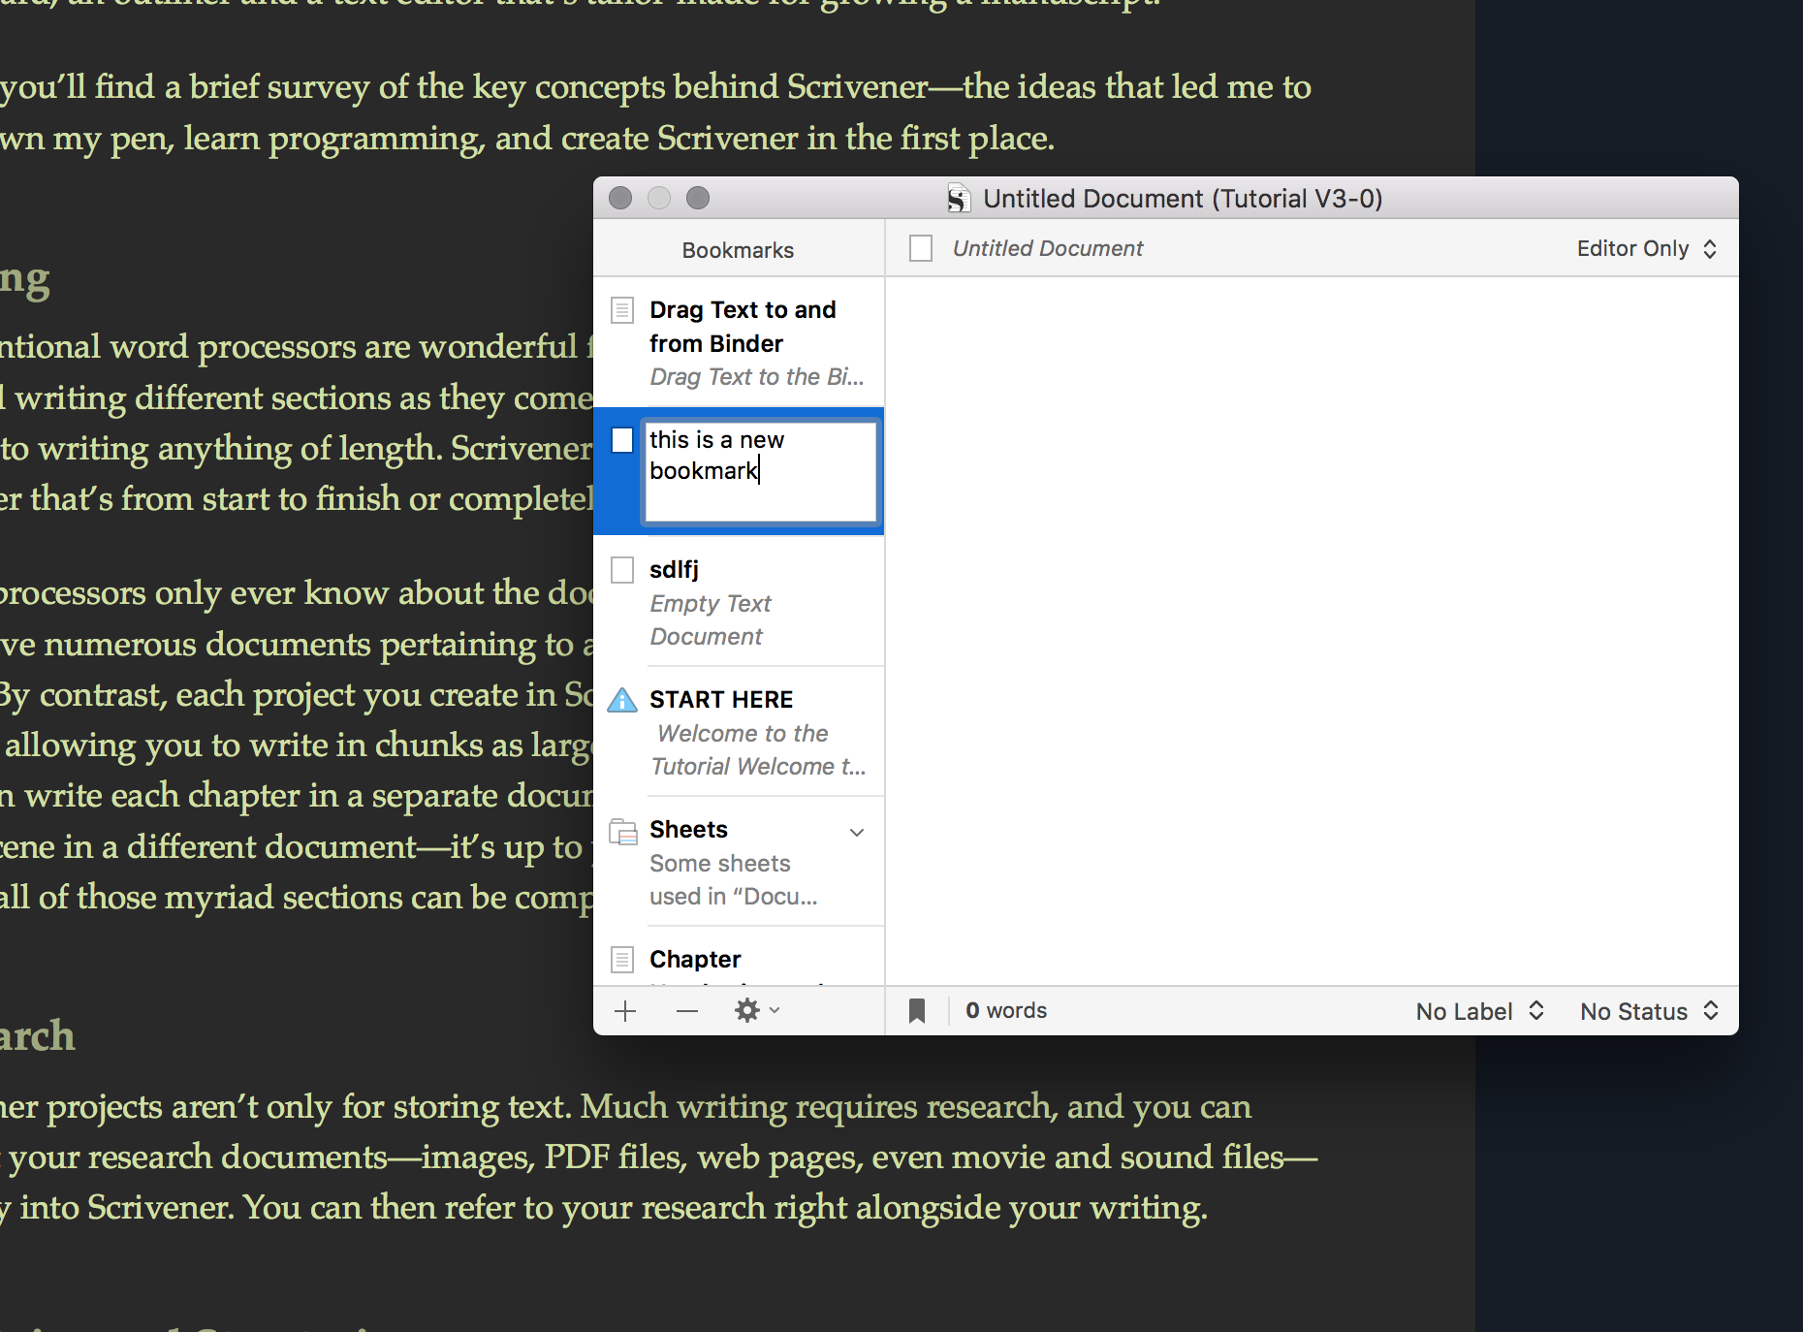Close the Untitled Document quick reference window
The width and height of the screenshot is (1803, 1332).
(620, 199)
